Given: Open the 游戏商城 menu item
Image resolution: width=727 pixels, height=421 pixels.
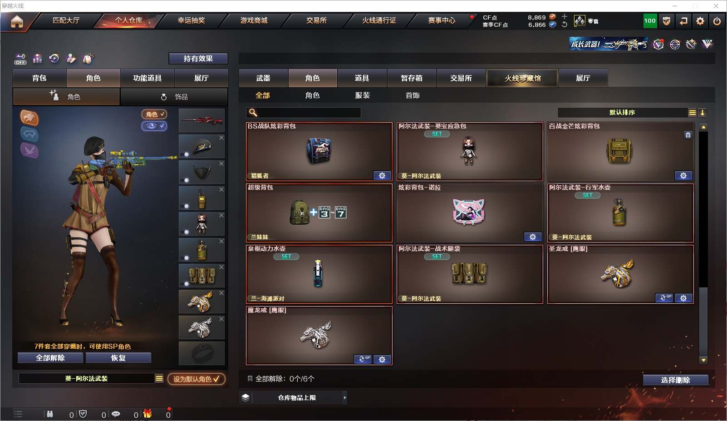Looking at the screenshot, I should [254, 20].
